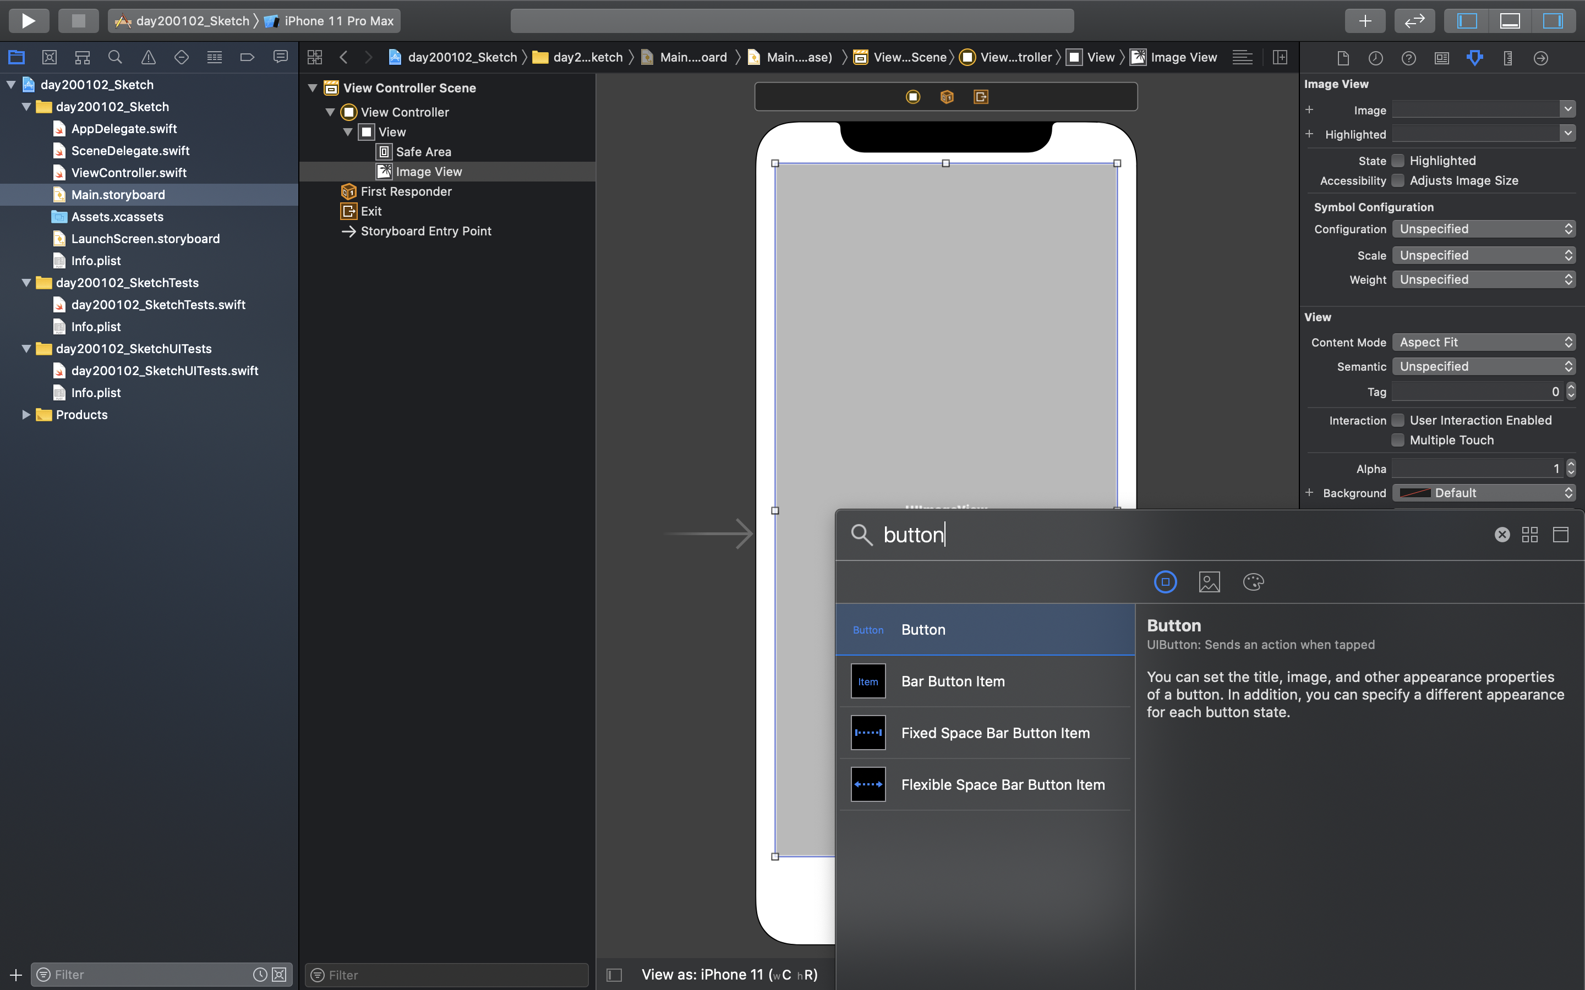Image resolution: width=1585 pixels, height=990 pixels.
Task: Open the Library with the plus button
Action: 1364,20
